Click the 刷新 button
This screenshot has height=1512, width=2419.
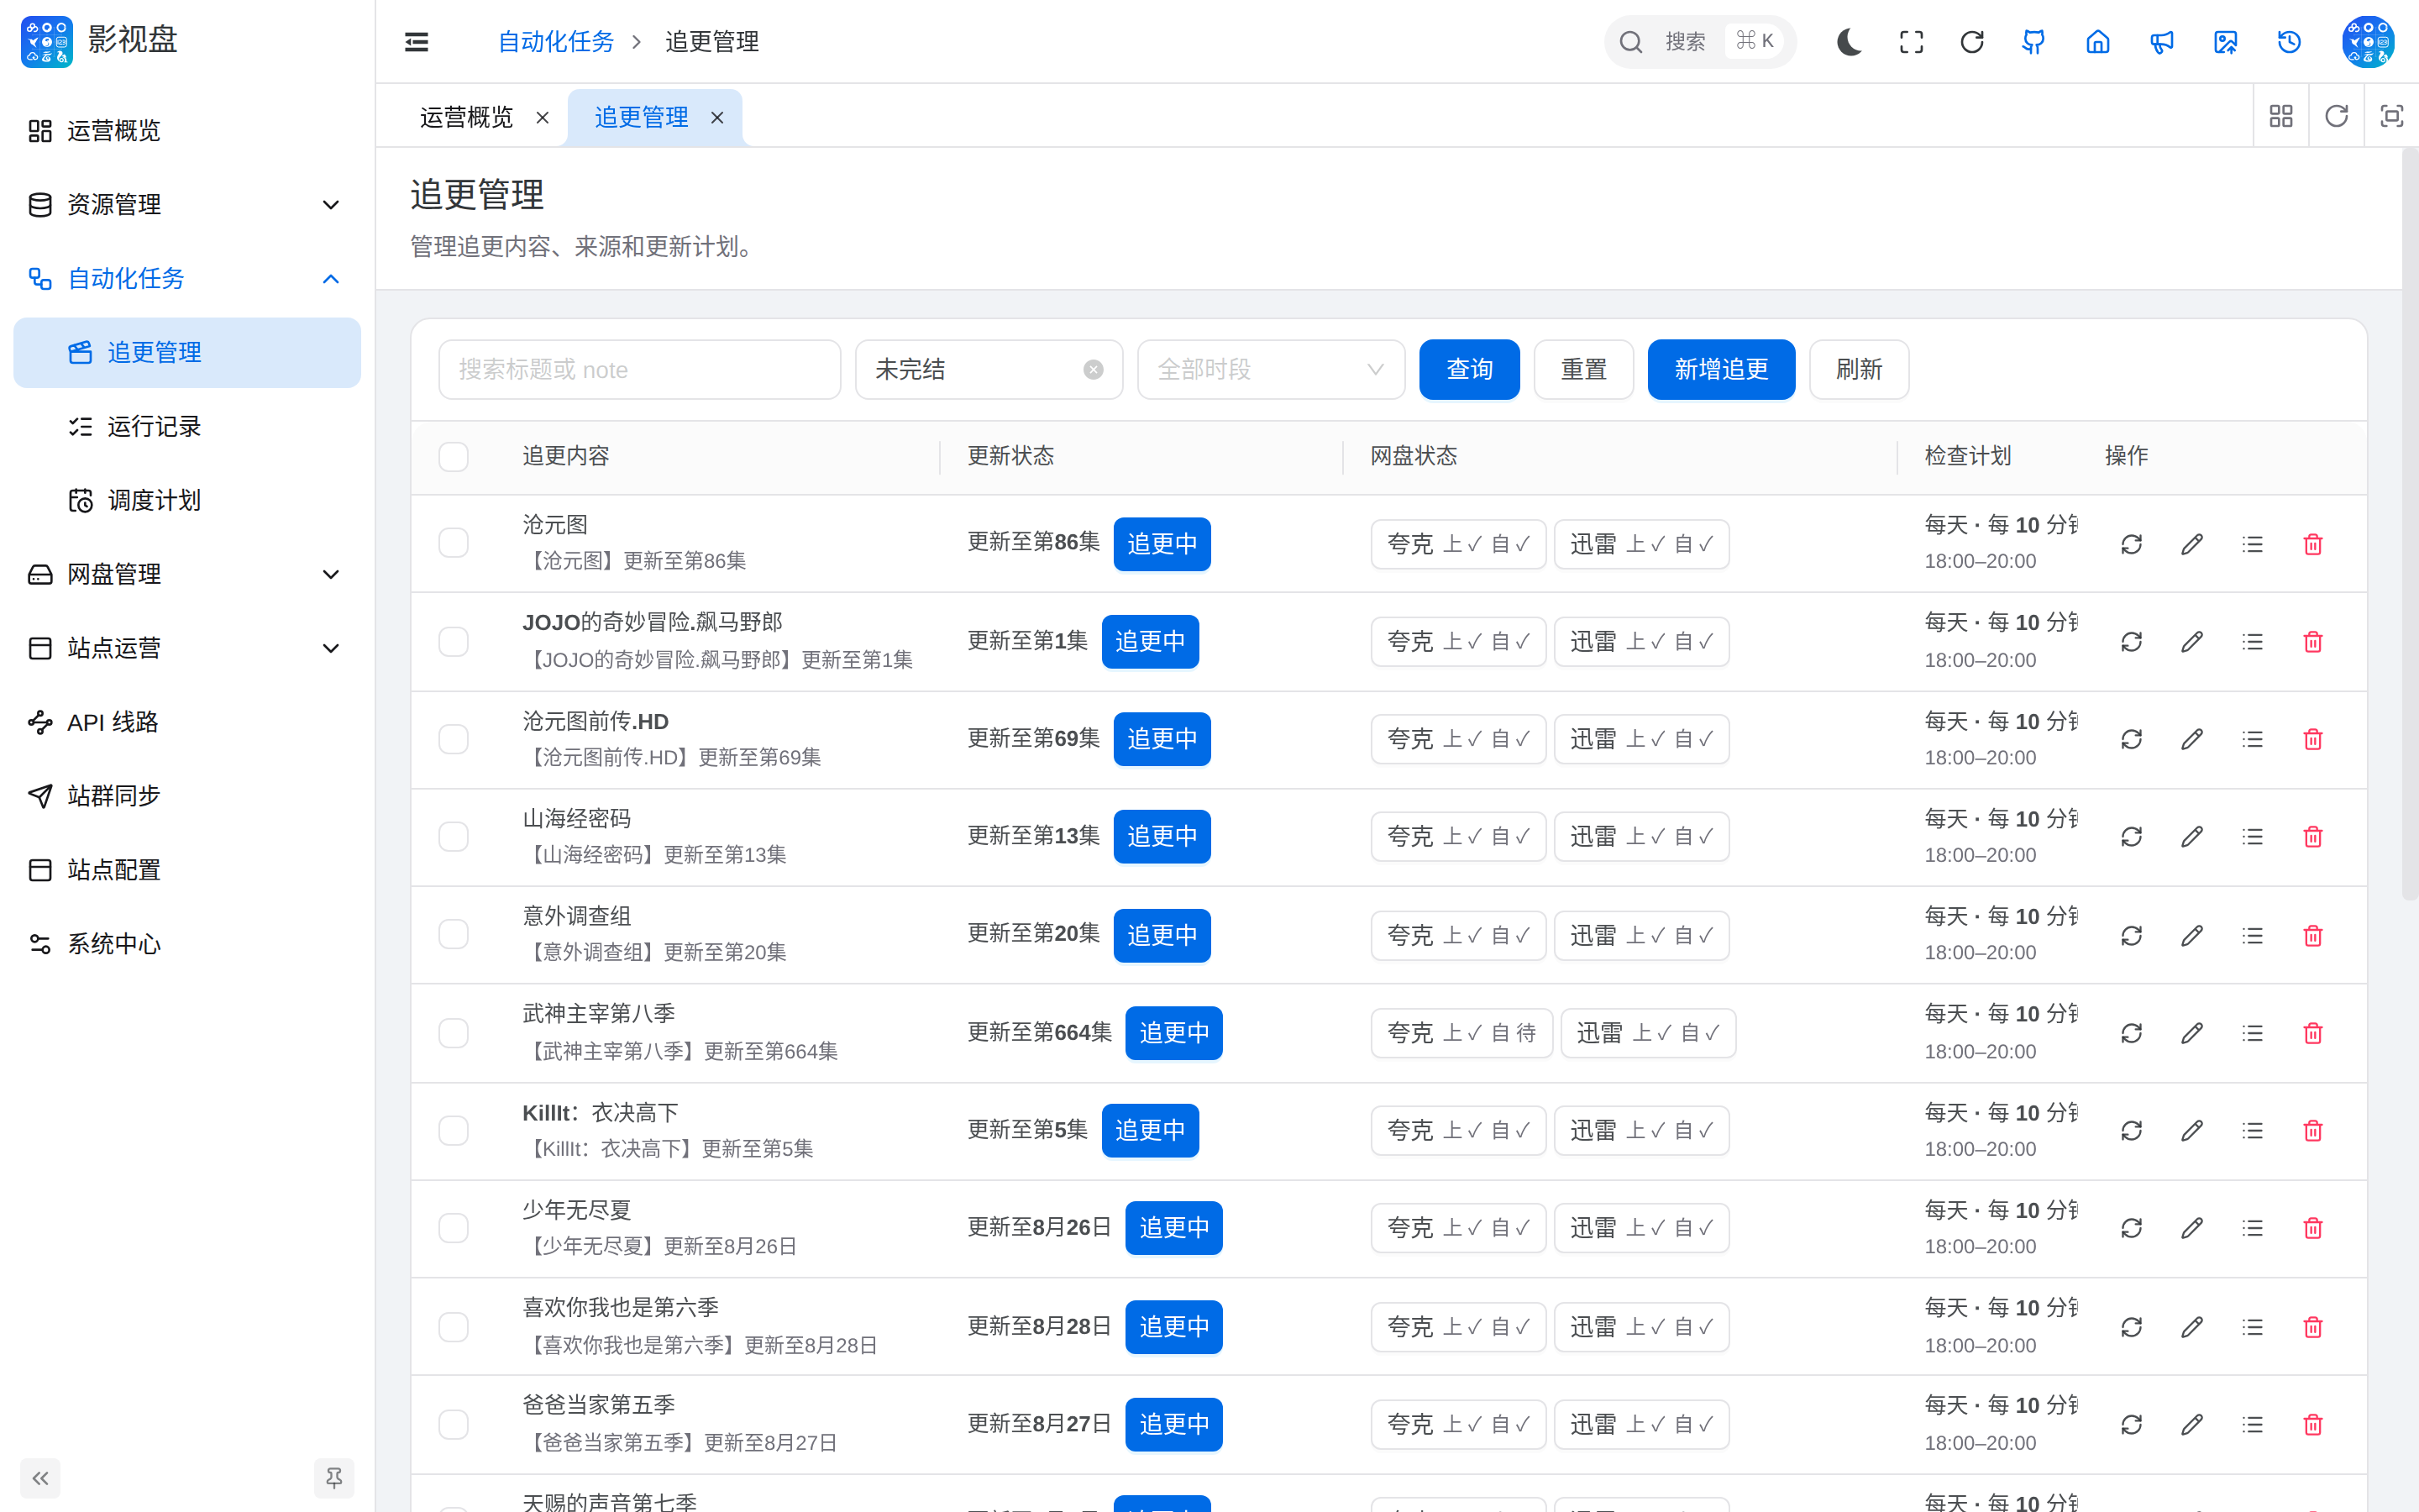(1860, 370)
